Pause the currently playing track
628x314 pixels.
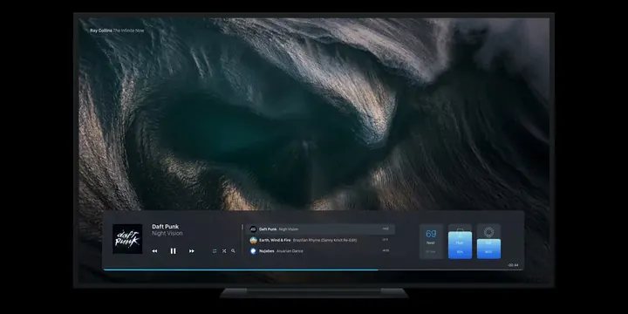[173, 251]
